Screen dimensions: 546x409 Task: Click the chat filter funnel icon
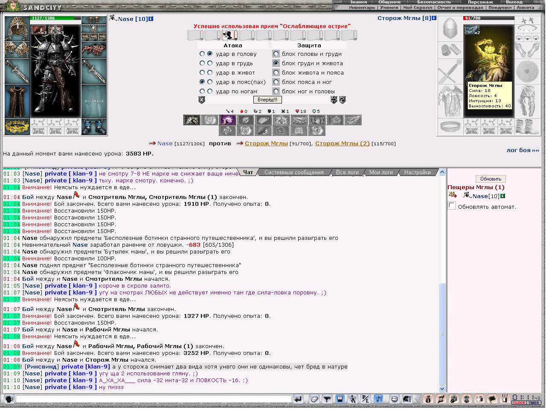click(x=327, y=399)
